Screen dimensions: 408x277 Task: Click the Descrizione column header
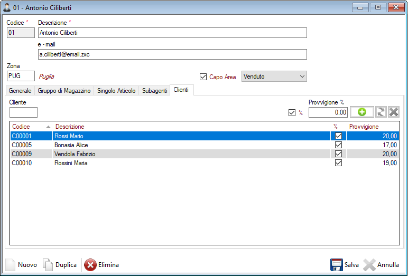pos(70,127)
